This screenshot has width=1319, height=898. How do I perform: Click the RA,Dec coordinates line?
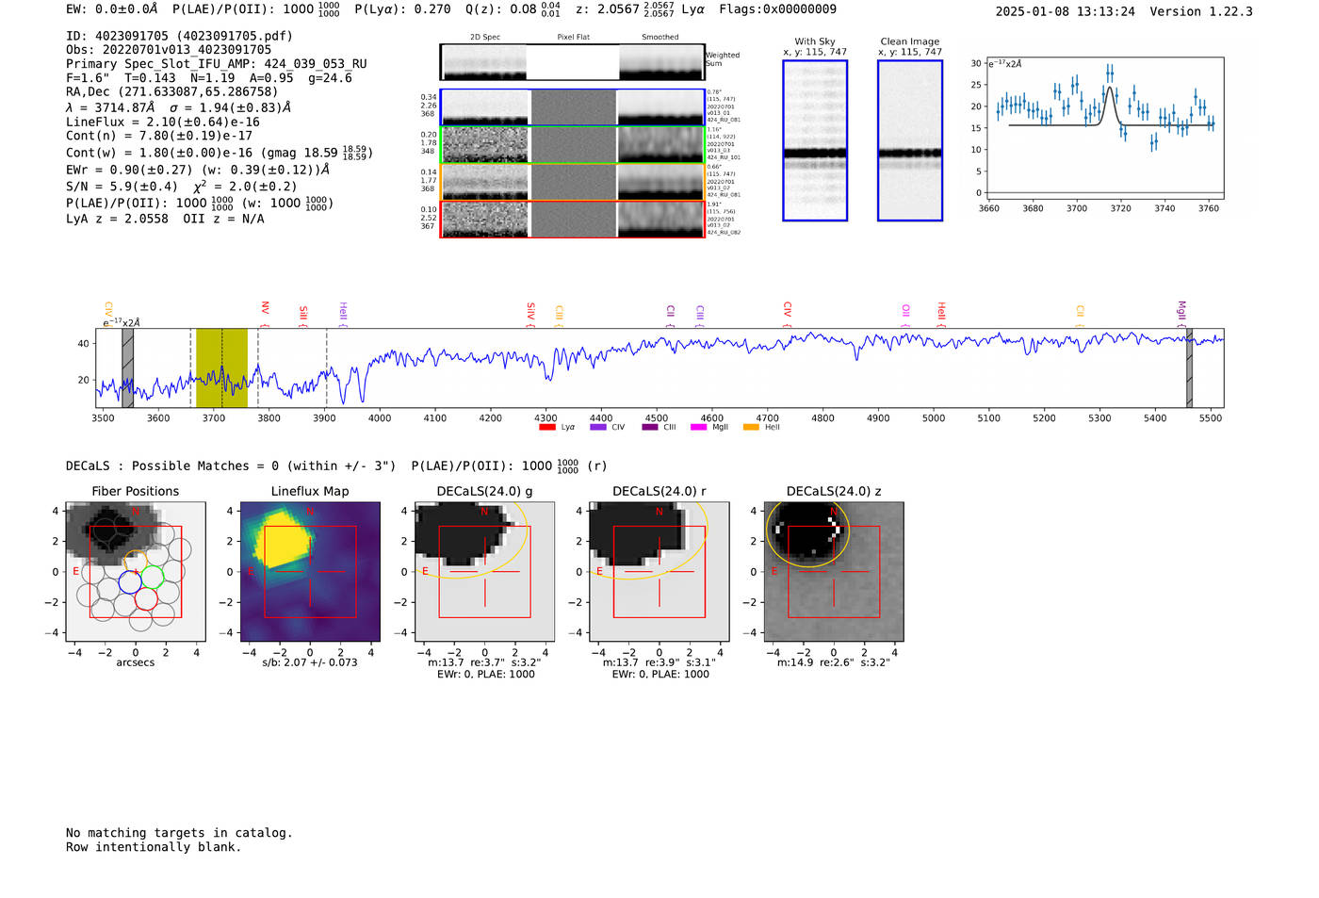tap(172, 91)
